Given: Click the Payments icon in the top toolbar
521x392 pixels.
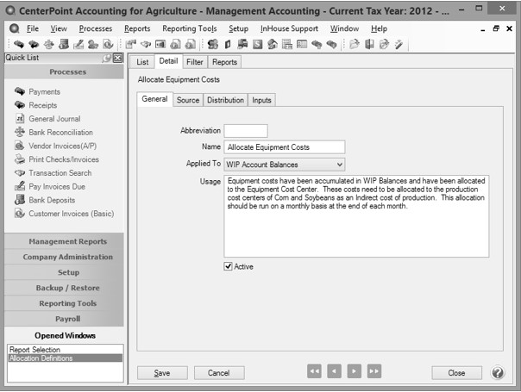Looking at the screenshot, I should (19, 44).
